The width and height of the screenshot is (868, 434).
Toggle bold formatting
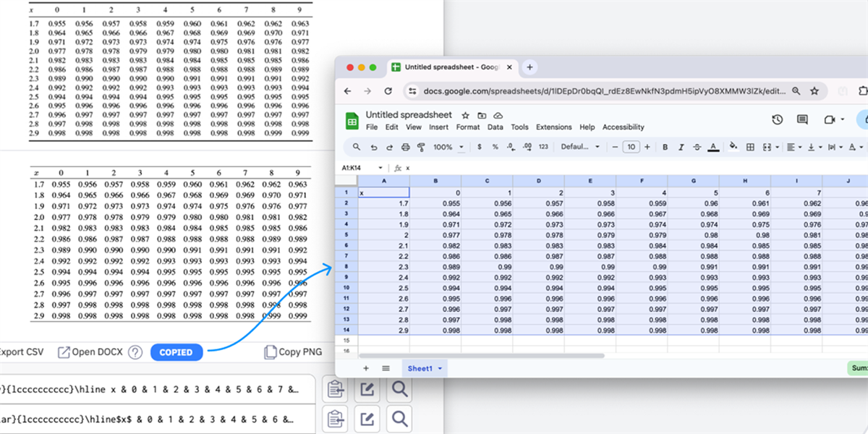[664, 147]
